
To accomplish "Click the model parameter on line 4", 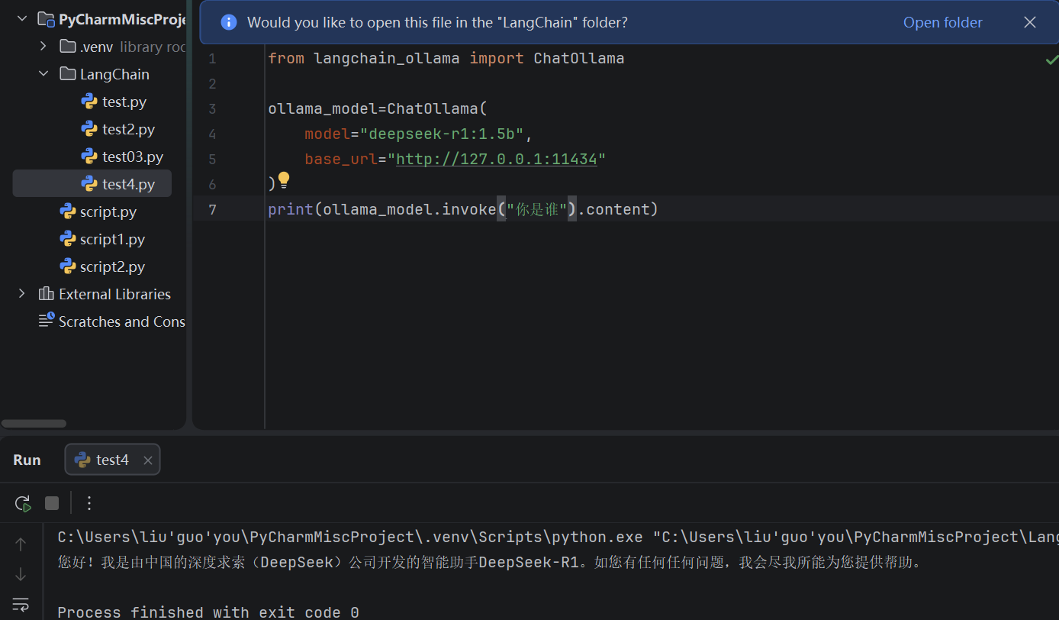I will pyautogui.click(x=327, y=134).
